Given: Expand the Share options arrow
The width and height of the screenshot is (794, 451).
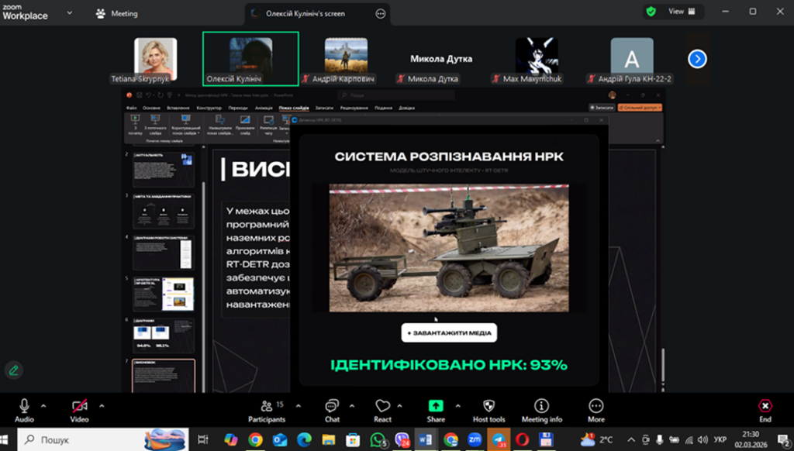Looking at the screenshot, I should (457, 405).
